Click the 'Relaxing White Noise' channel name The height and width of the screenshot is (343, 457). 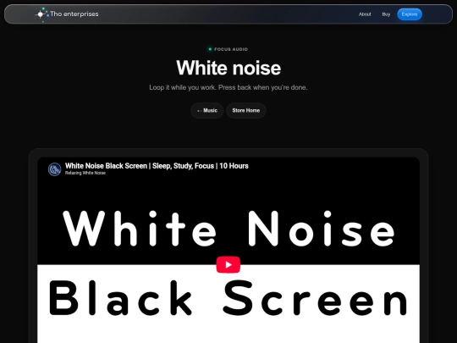point(85,173)
